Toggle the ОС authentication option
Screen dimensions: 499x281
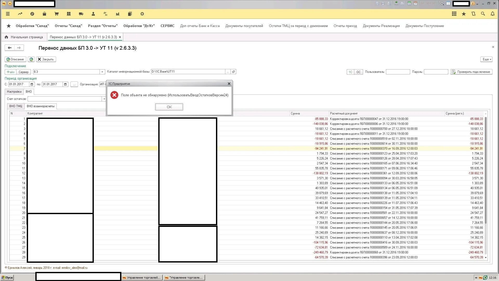click(358, 72)
